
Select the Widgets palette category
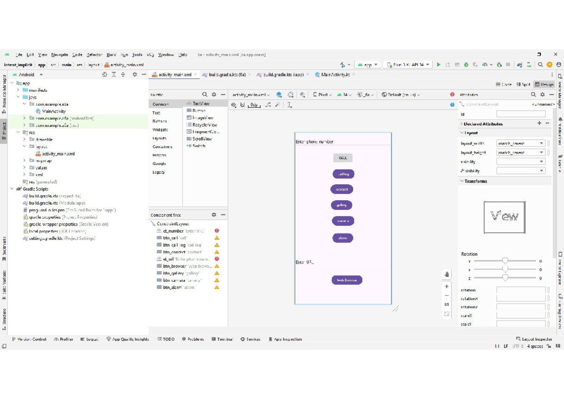point(160,130)
